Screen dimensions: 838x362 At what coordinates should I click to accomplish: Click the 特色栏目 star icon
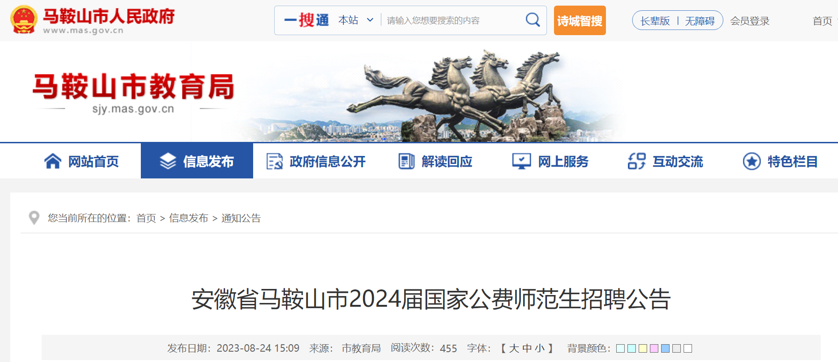751,161
